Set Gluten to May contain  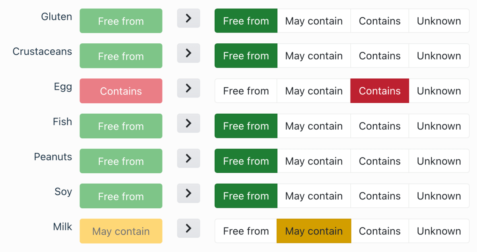(x=314, y=21)
